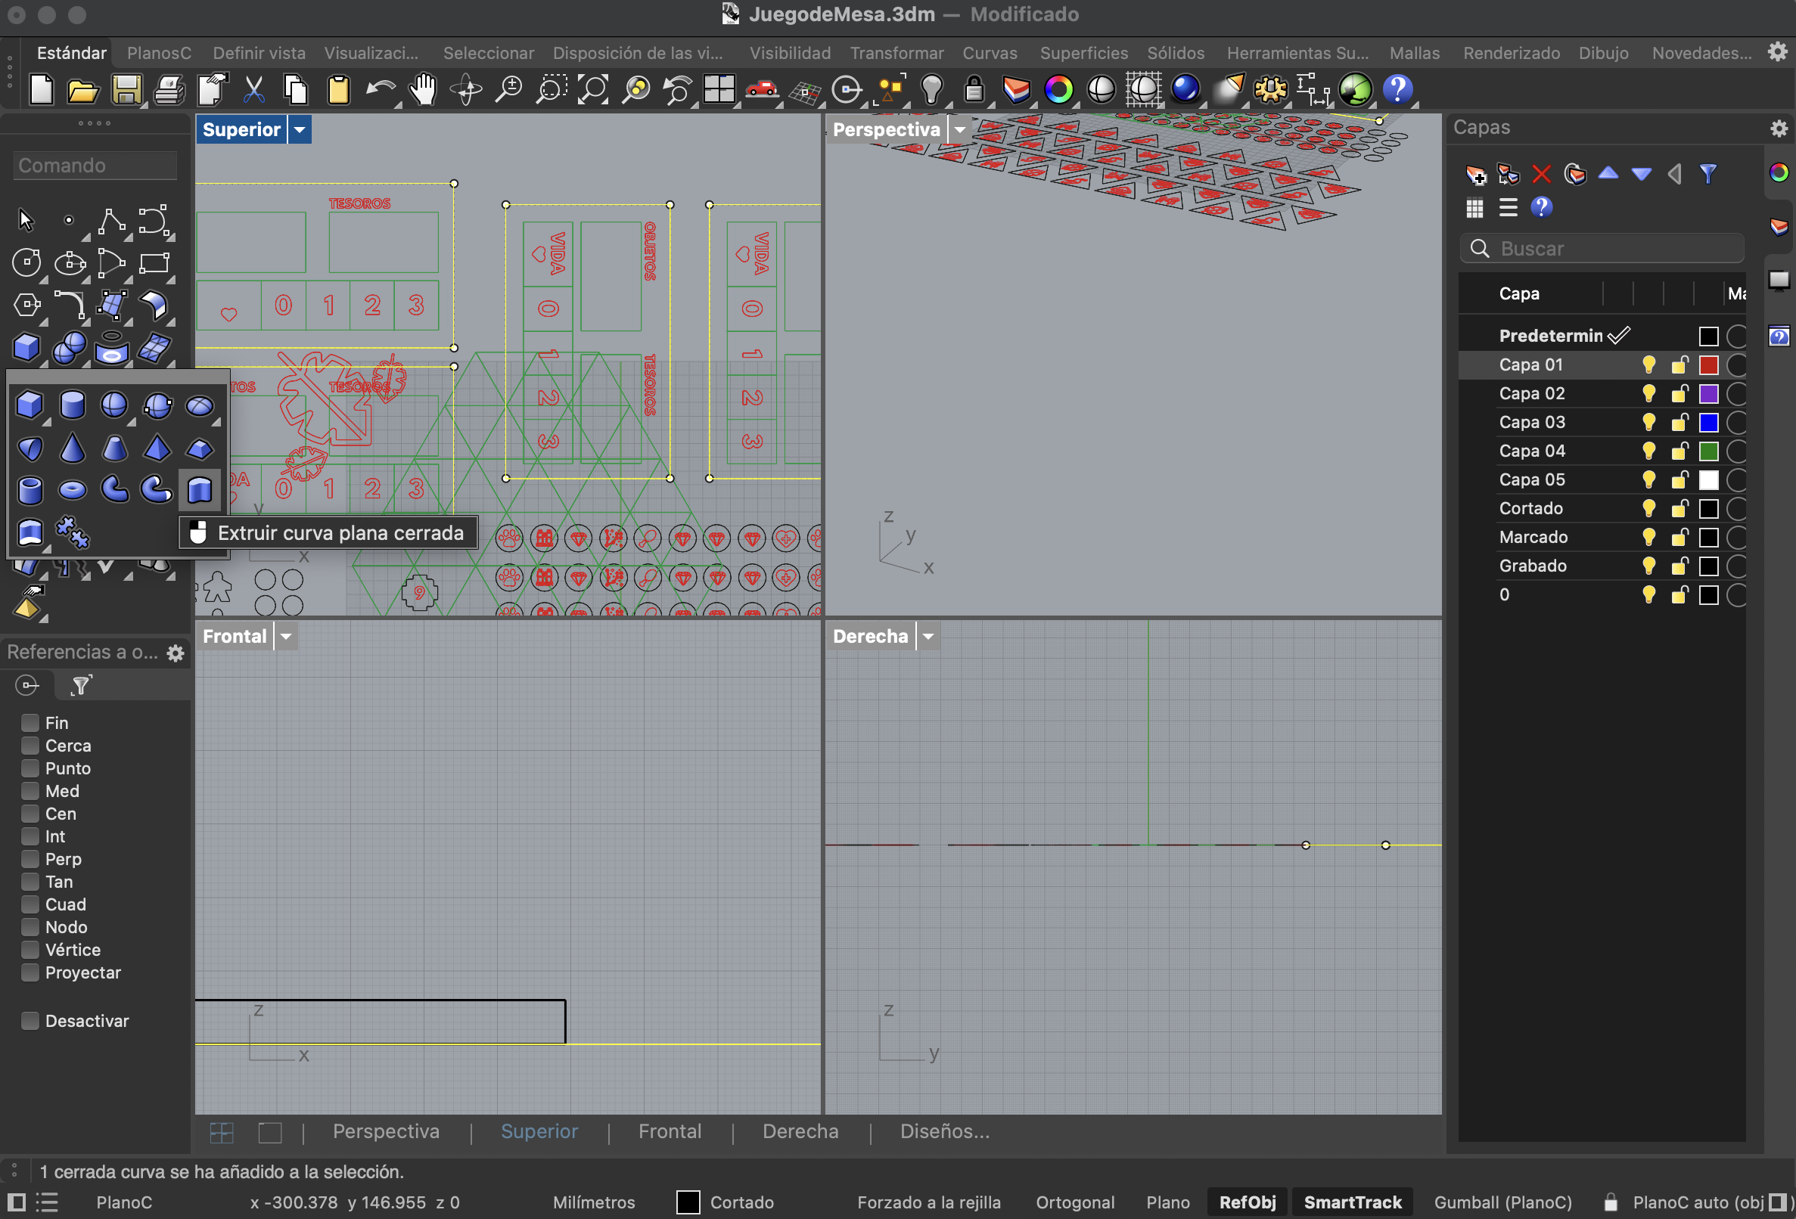
Task: Toggle RefObj in the status bar
Action: click(x=1247, y=1202)
